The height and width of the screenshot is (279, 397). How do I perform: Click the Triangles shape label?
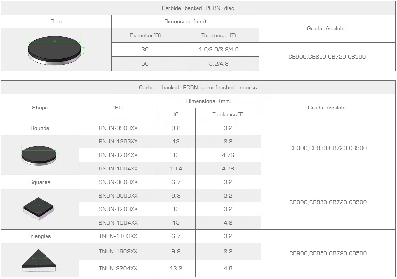pyautogui.click(x=40, y=236)
